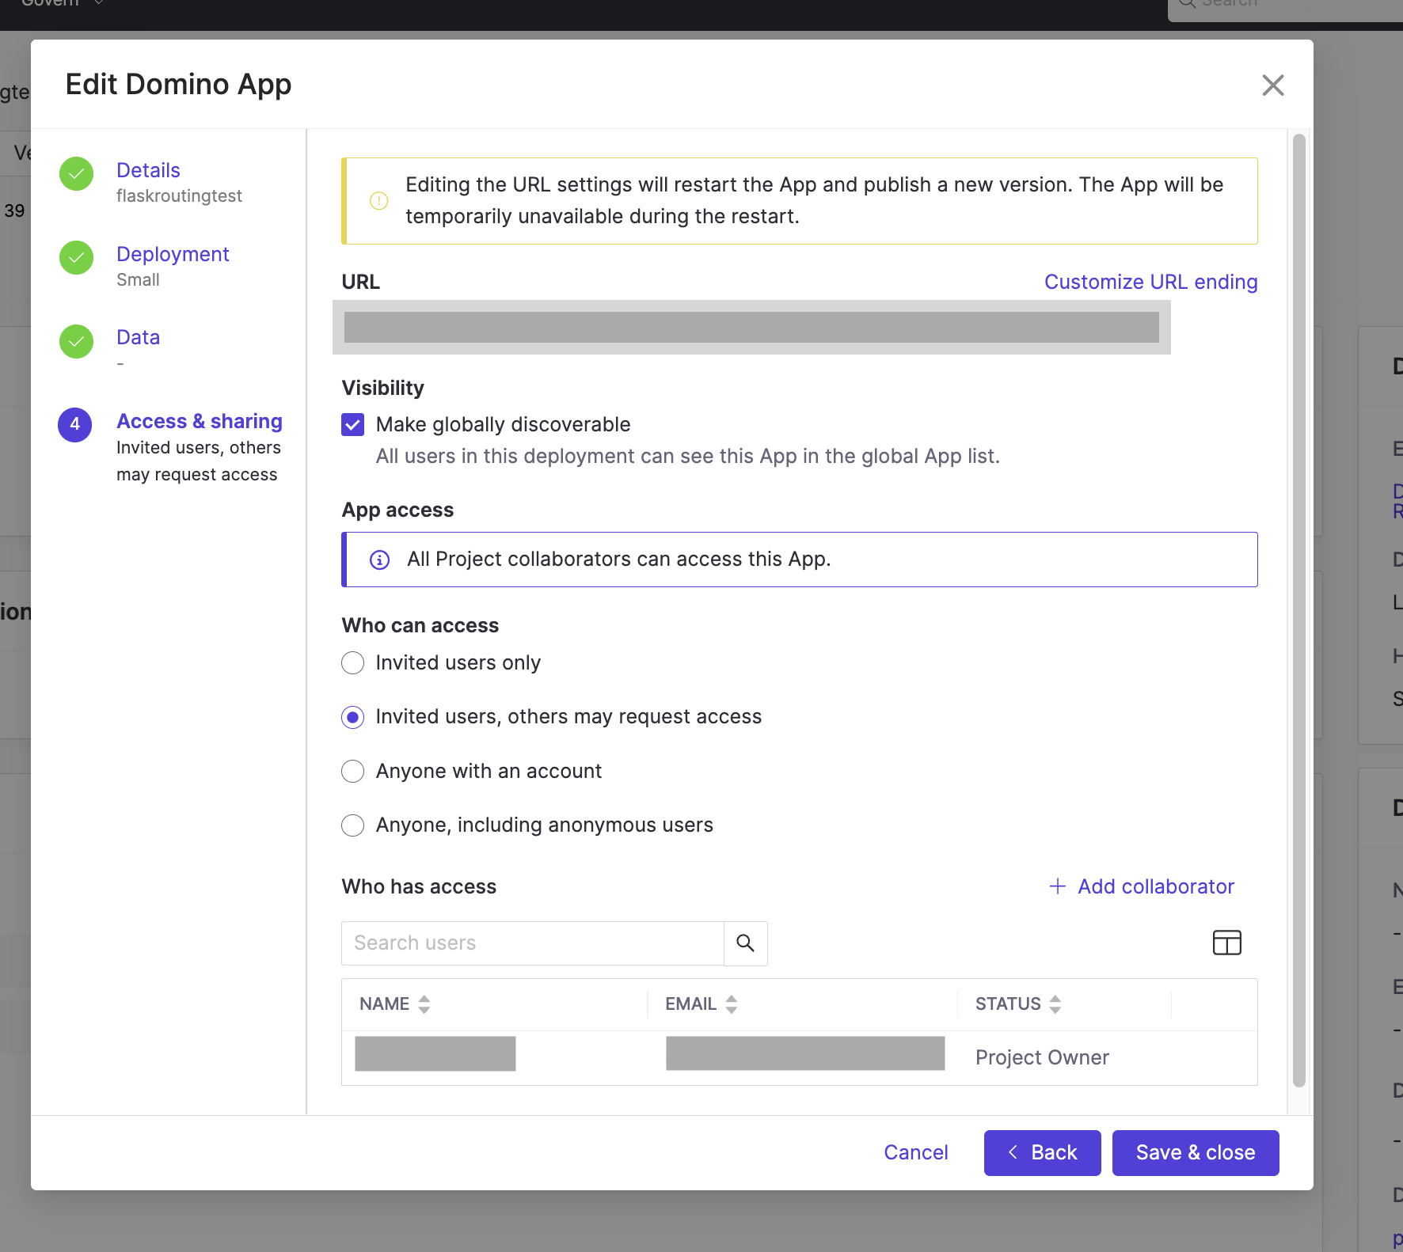The image size is (1403, 1252).
Task: Click 'flaskroutingtest' subtitle text
Action: click(179, 196)
